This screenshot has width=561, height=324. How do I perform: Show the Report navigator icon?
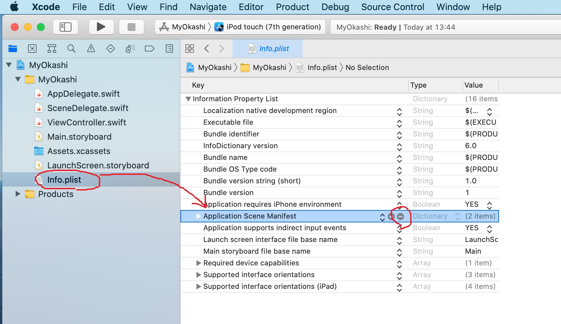tap(169, 49)
